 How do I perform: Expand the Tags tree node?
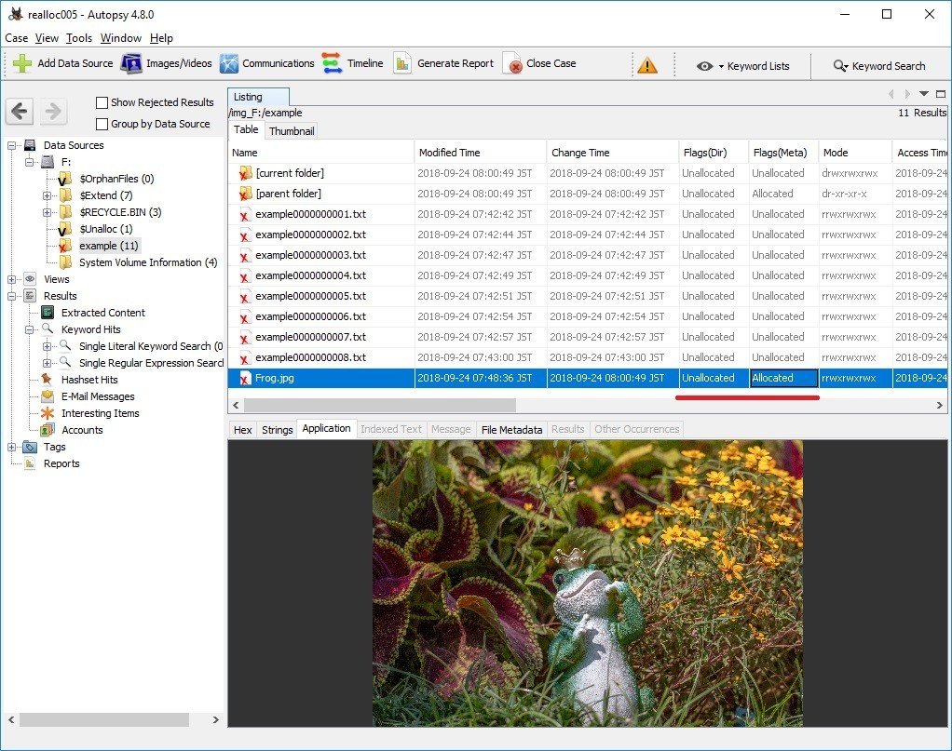(x=11, y=447)
